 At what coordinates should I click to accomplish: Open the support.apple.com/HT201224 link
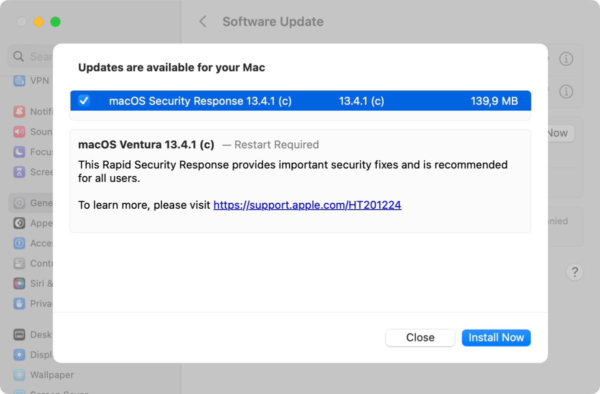coord(307,205)
